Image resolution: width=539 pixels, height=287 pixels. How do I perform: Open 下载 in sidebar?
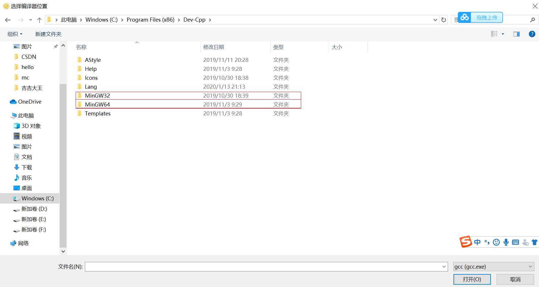point(26,167)
